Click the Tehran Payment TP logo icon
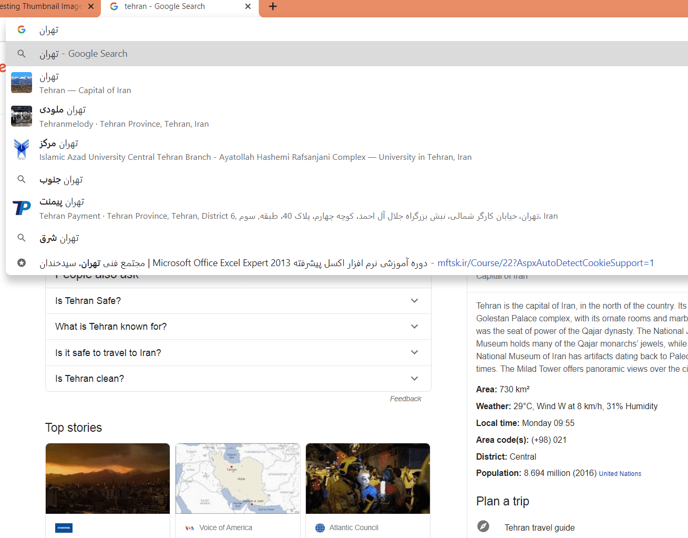 coord(22,208)
